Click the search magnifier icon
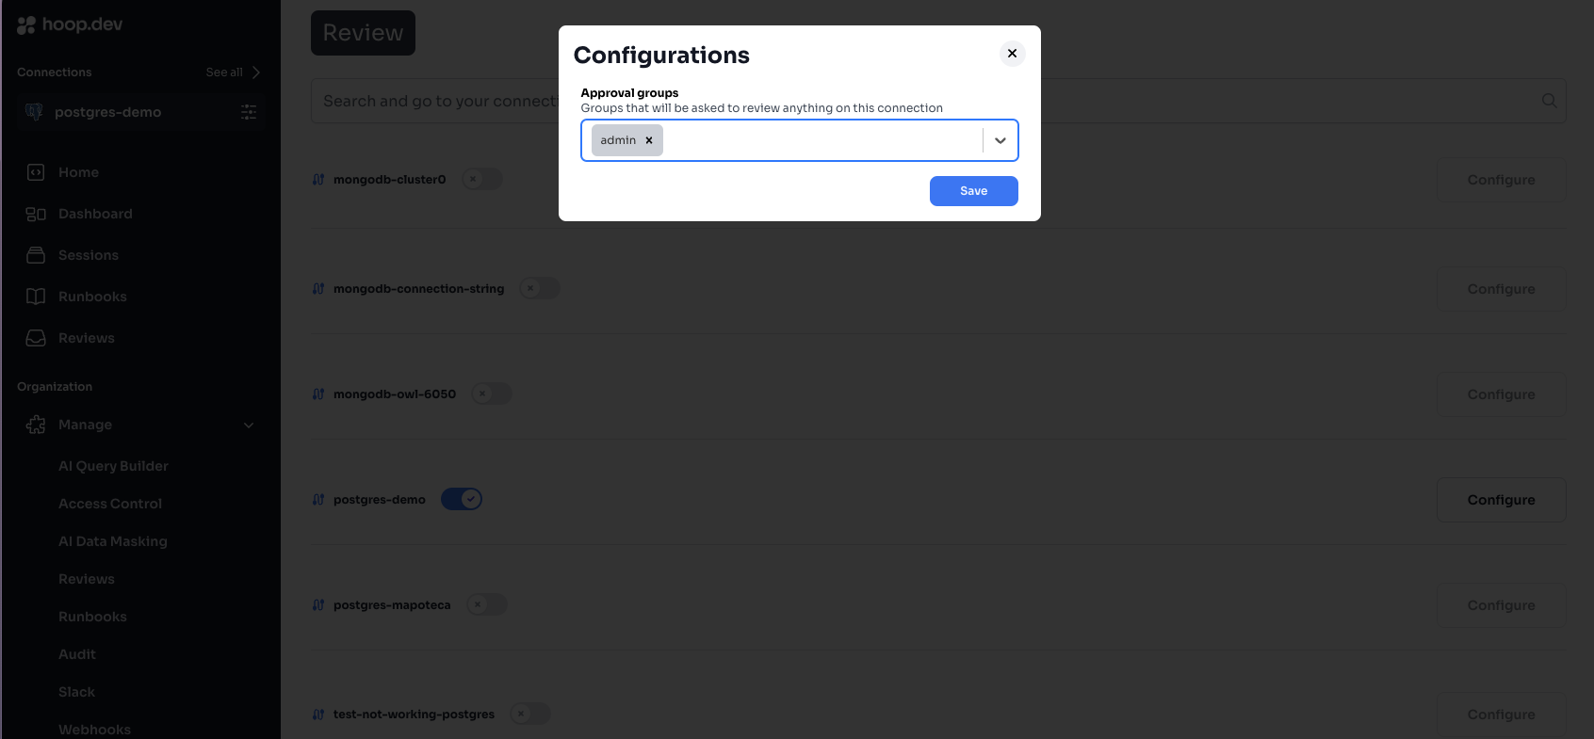 (1550, 101)
